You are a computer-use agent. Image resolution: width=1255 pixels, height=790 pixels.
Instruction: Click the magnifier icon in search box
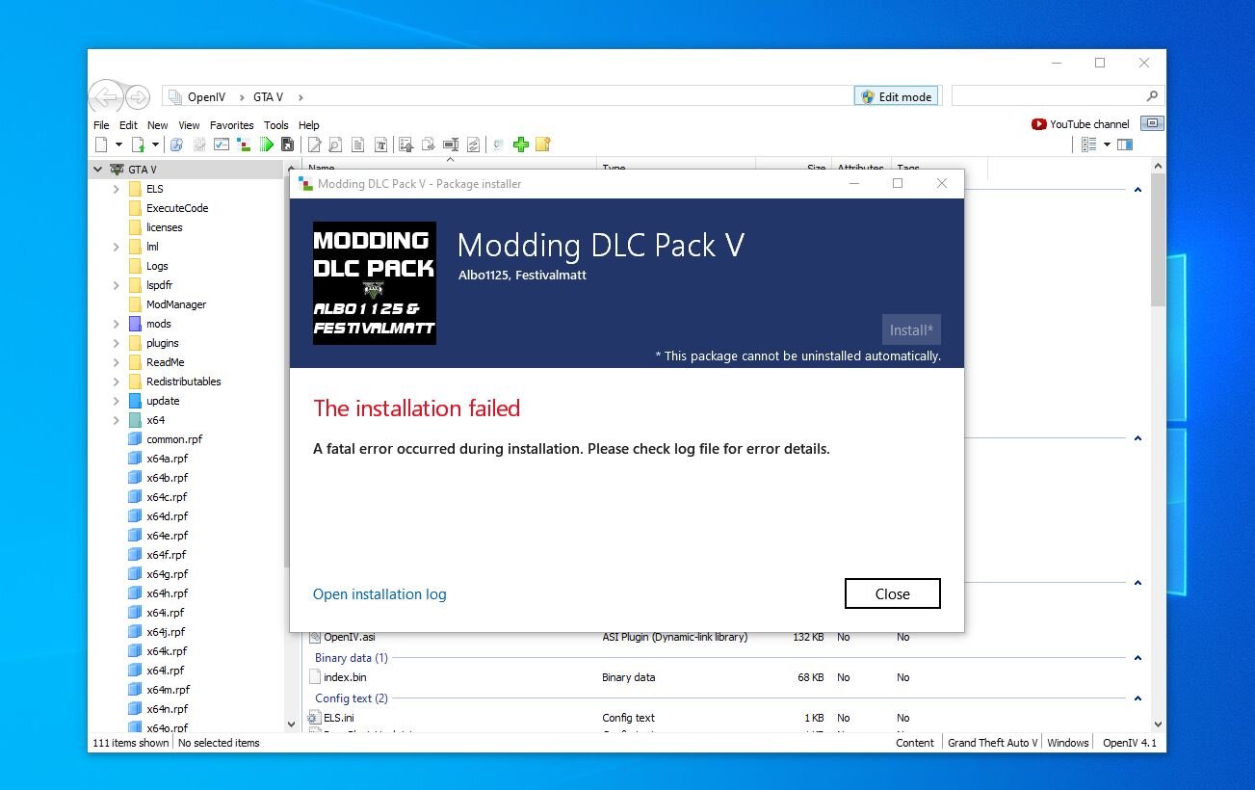tap(1152, 96)
